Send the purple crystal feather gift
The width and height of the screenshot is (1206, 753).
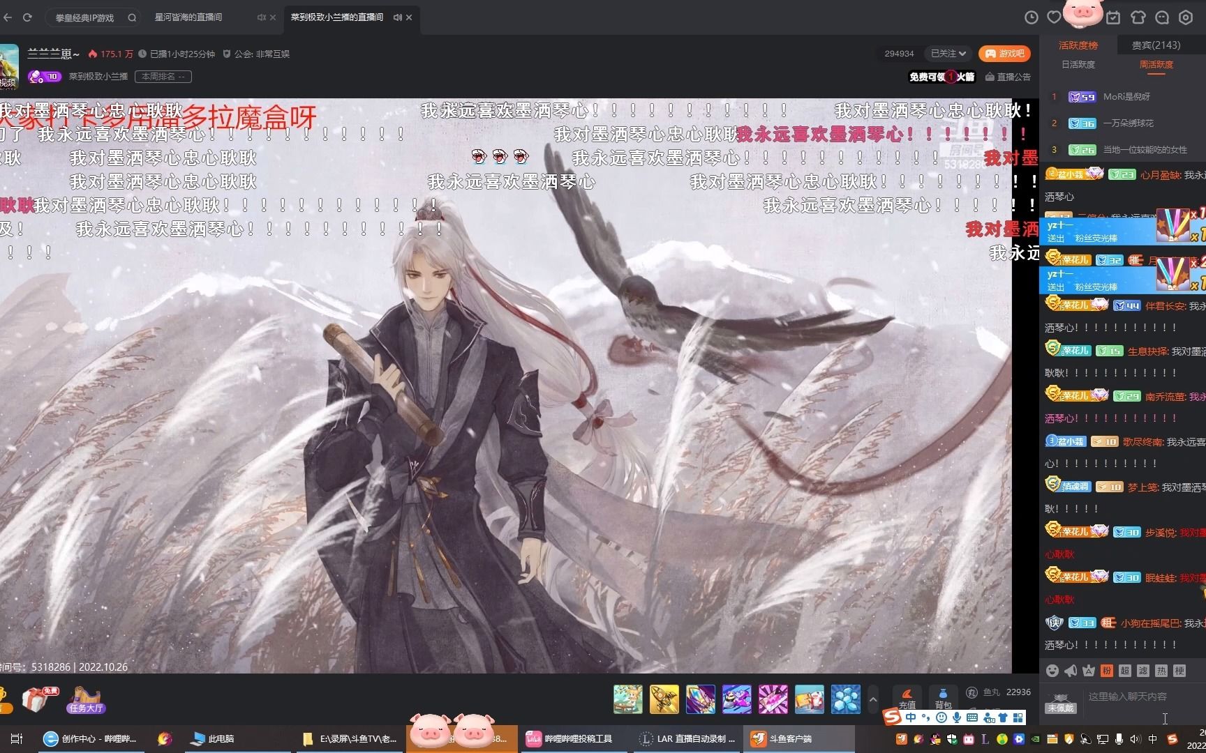tap(700, 699)
